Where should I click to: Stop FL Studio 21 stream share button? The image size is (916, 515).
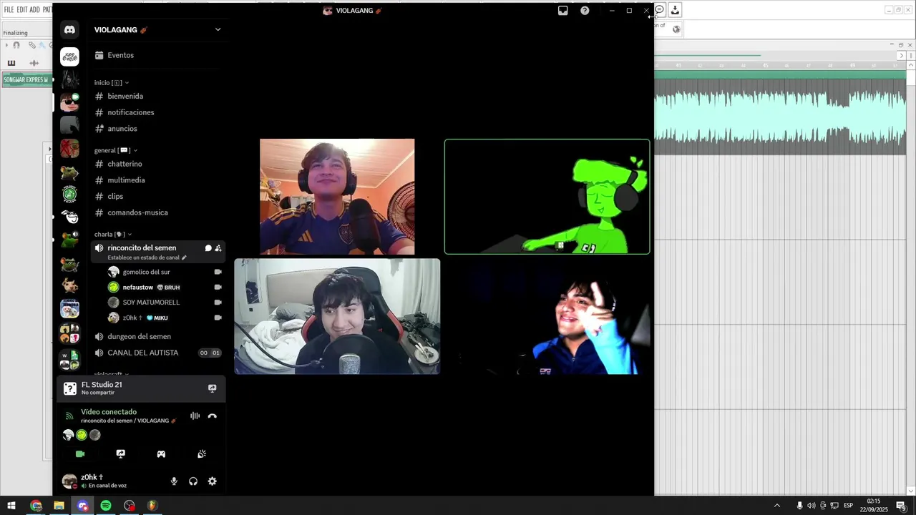tap(213, 388)
